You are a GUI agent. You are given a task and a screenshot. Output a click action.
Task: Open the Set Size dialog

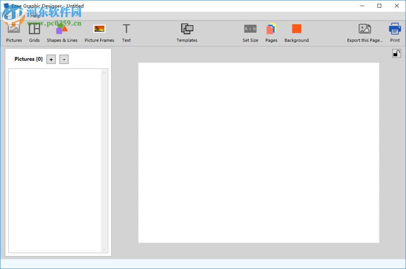(x=251, y=32)
